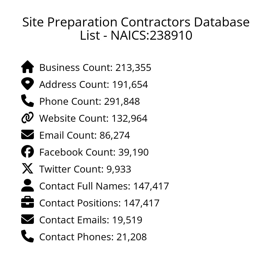The image size is (271, 271).
Task: Click the Facebook logo icon
Action: pos(28,152)
